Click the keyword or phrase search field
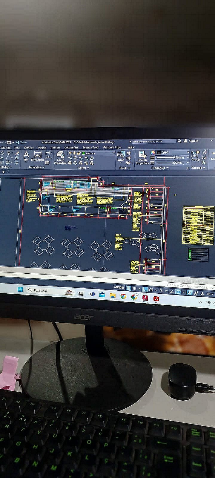 (x=154, y=141)
